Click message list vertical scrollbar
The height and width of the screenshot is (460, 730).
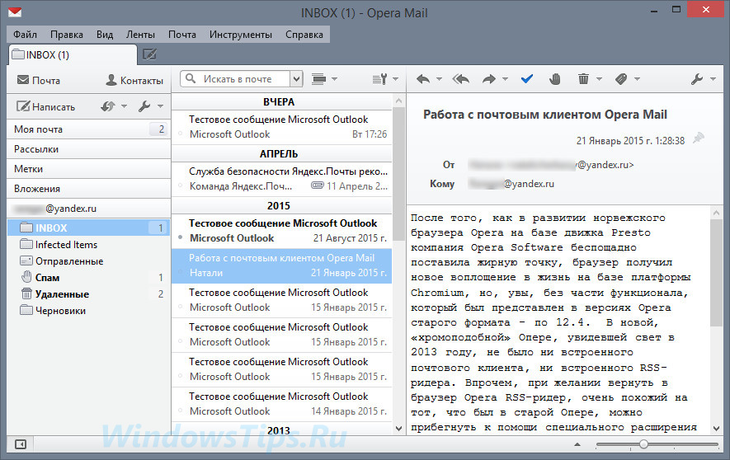(x=398, y=174)
